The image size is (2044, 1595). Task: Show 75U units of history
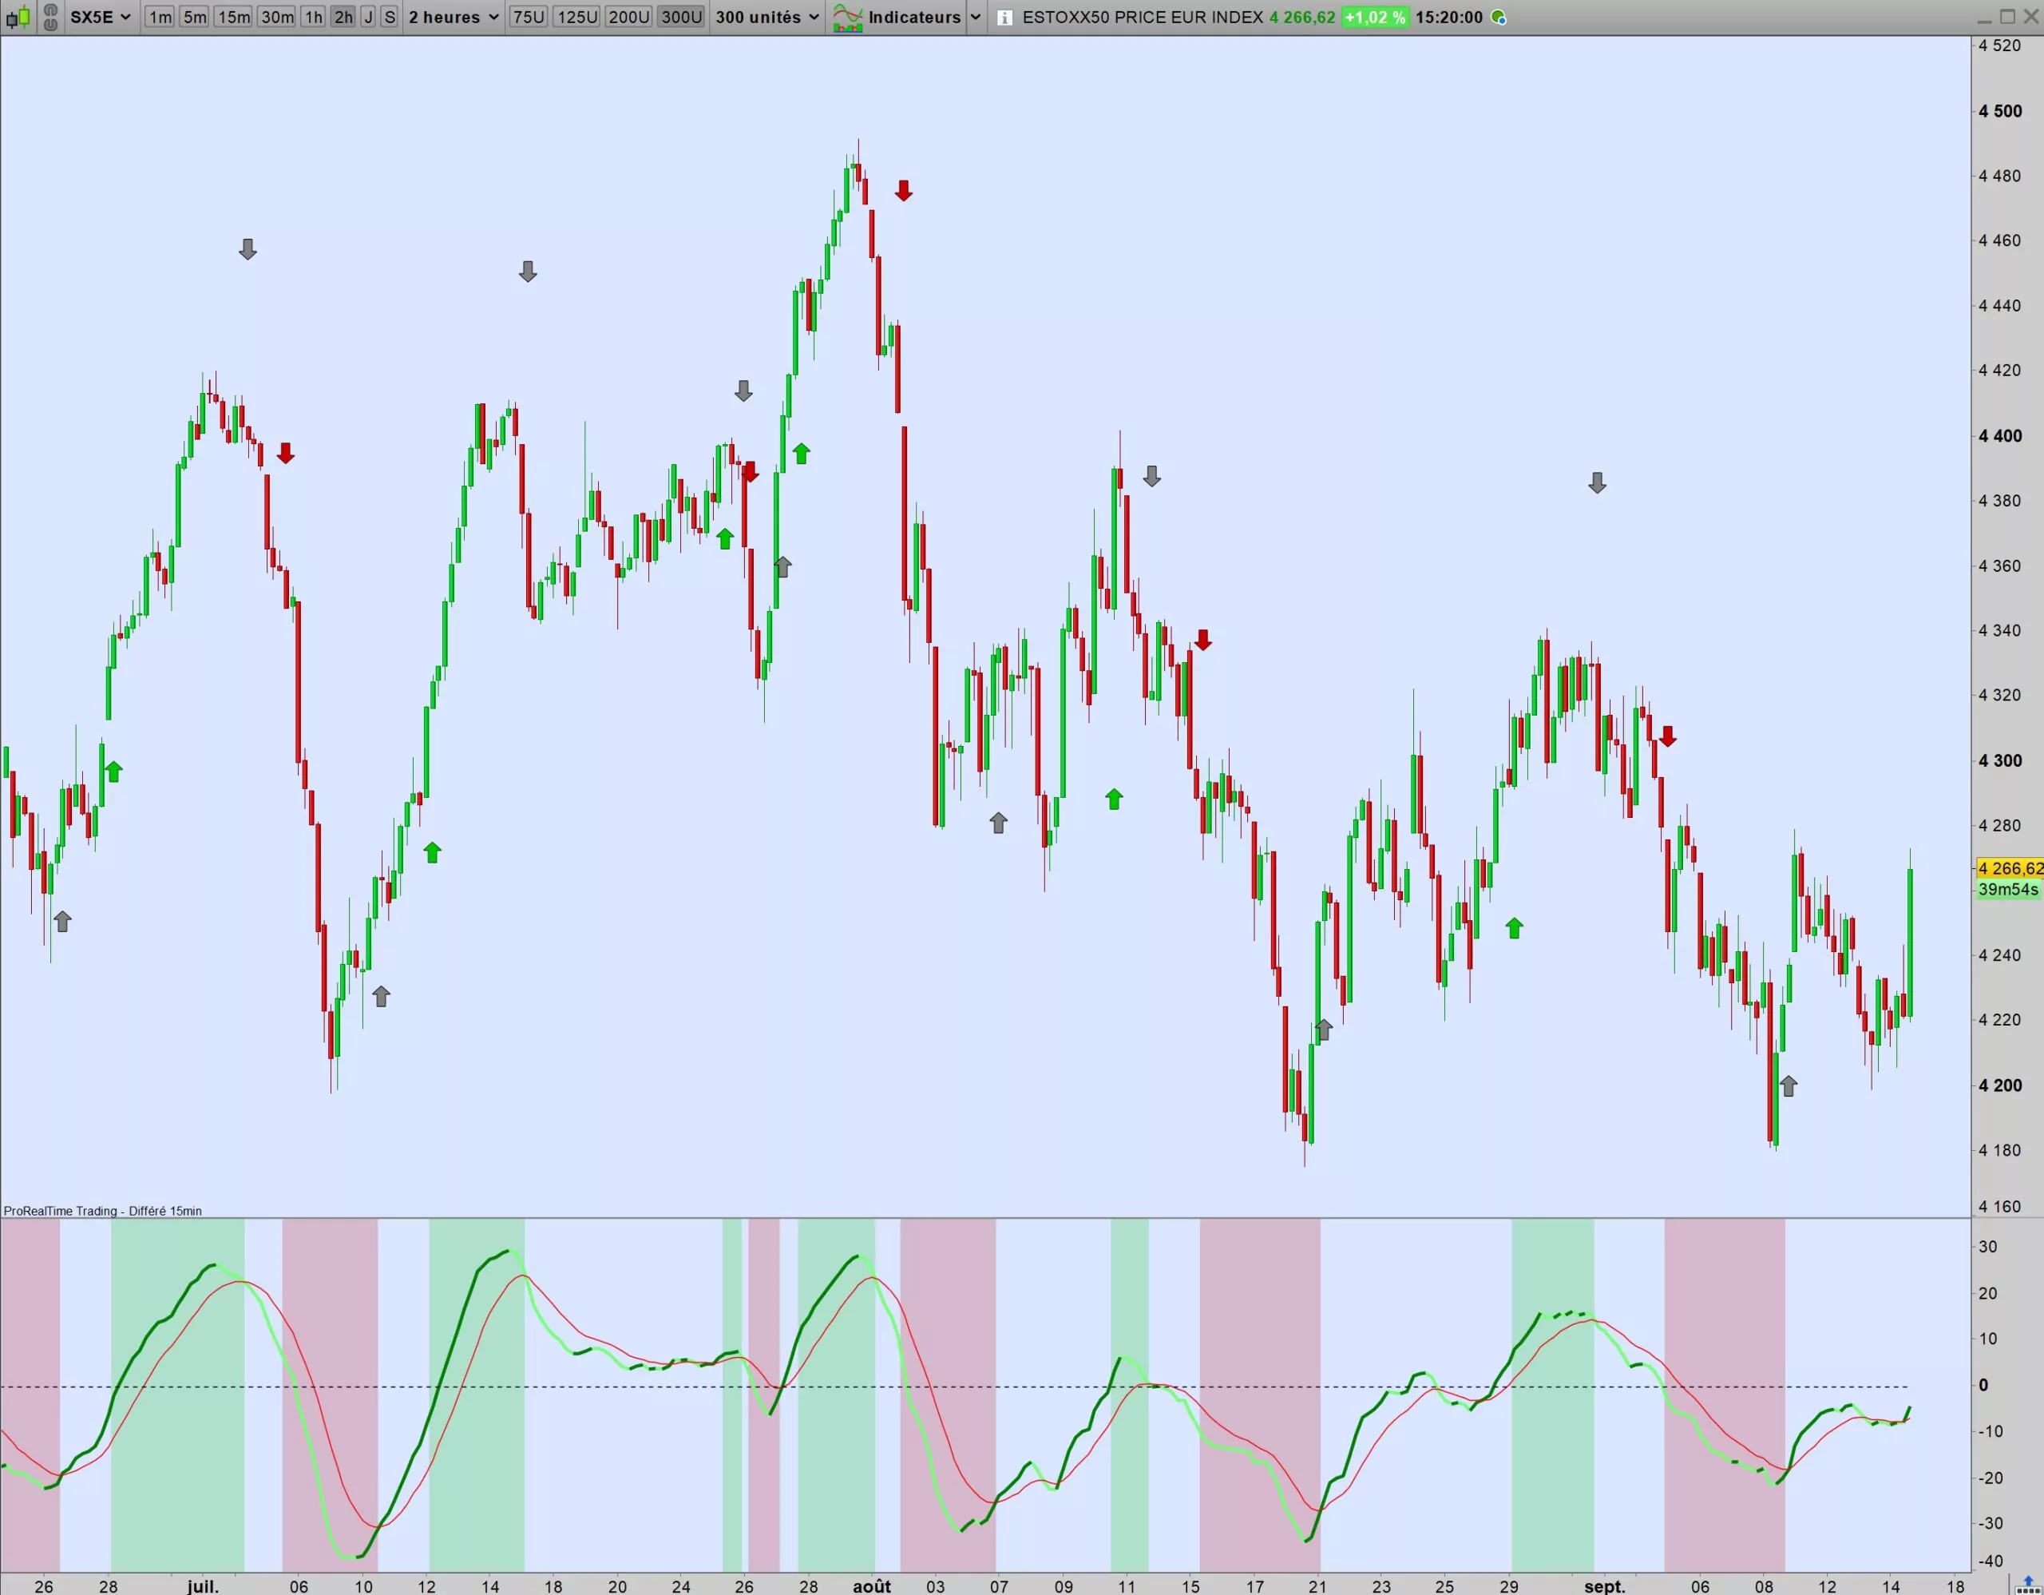point(529,17)
